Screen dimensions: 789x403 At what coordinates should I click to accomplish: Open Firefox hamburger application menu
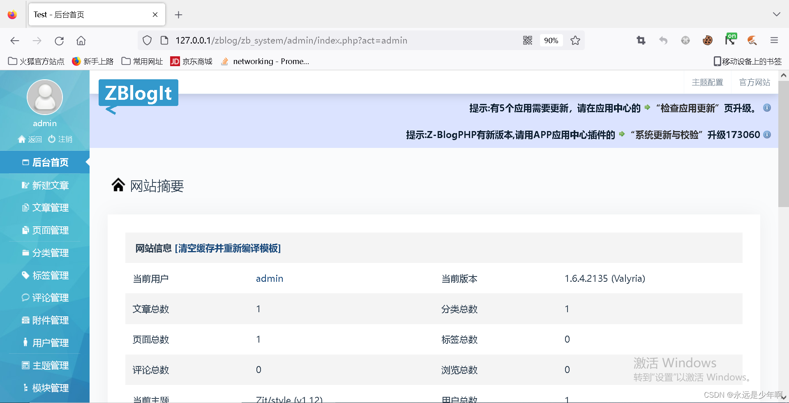(x=774, y=40)
